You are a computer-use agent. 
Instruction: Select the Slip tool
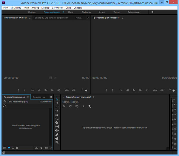[x=57, y=126]
